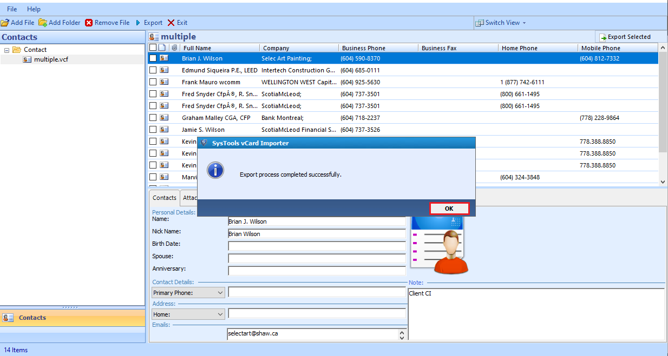Click the contact card icon on Graham Malley row
This screenshot has height=356, width=668.
point(164,118)
